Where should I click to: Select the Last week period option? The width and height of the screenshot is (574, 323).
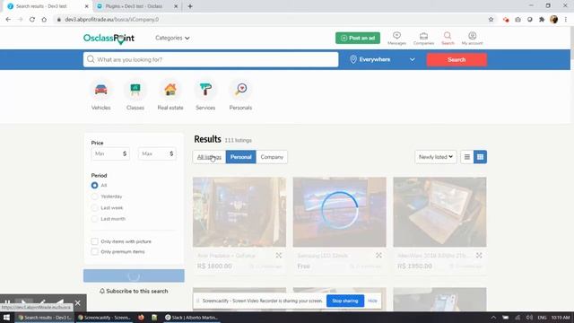[94, 207]
